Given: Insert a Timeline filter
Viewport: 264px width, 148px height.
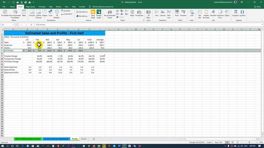Looking at the screenshot, I should 183,13.
